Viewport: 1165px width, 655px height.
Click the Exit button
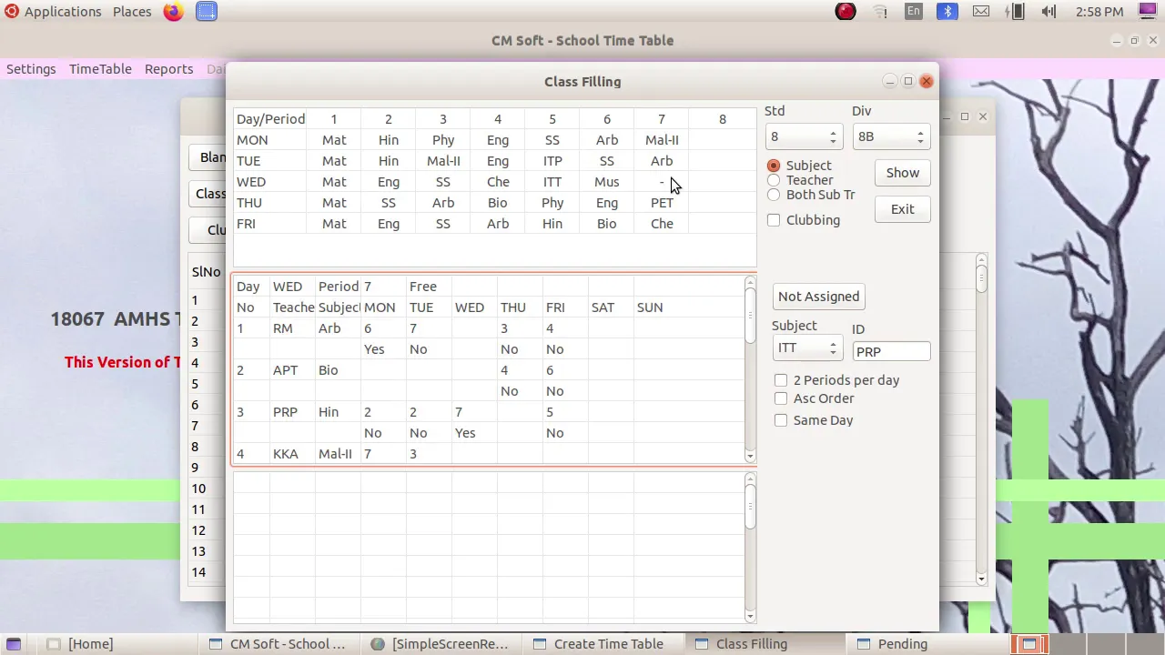[x=903, y=209]
